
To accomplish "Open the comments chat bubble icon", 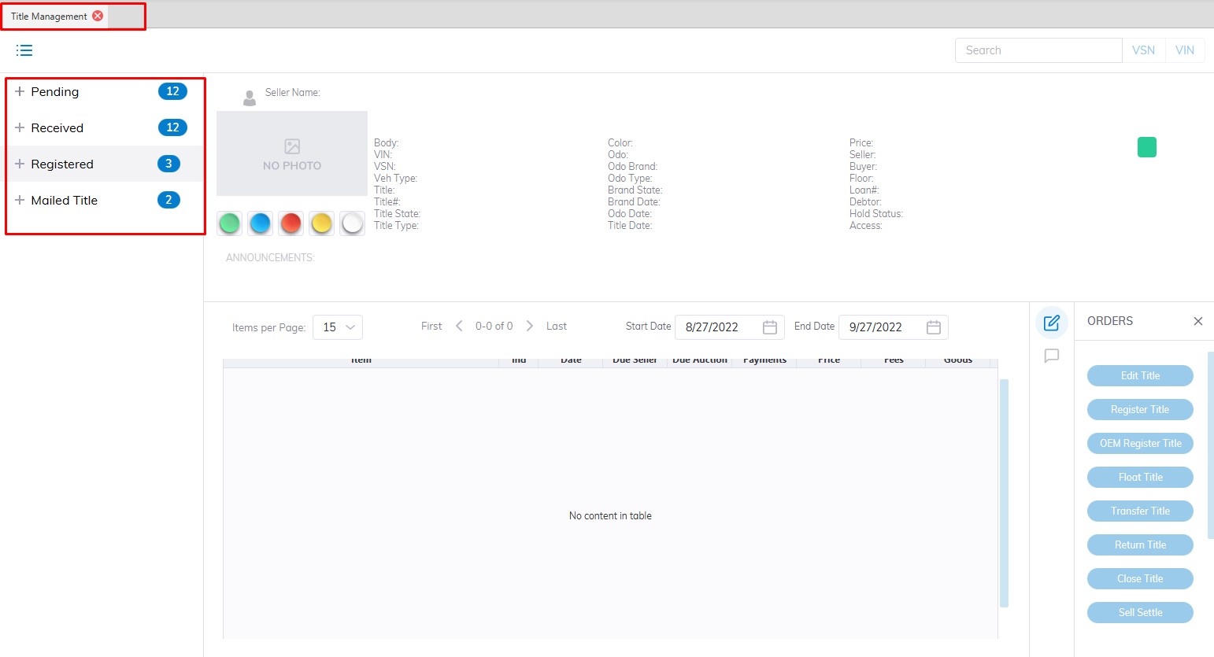I will coord(1051,356).
